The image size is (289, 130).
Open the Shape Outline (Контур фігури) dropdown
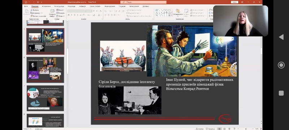click(x=197, y=13)
